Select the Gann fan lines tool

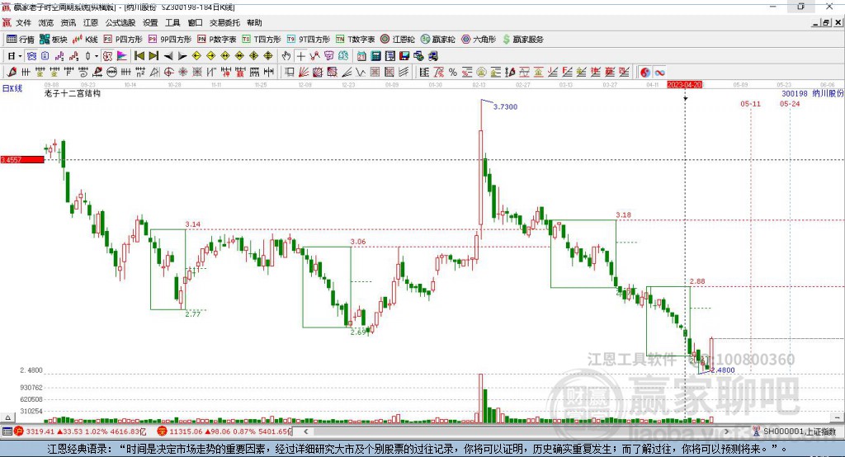click(x=304, y=73)
